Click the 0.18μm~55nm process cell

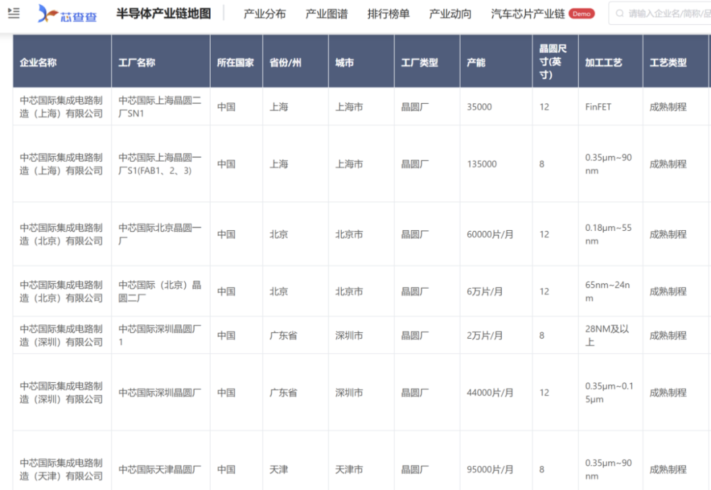tap(608, 234)
